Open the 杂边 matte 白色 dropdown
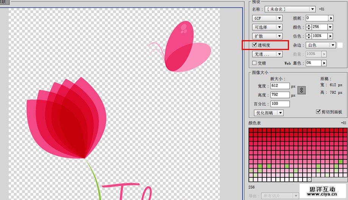The width and height of the screenshot is (348, 200). 321,45
